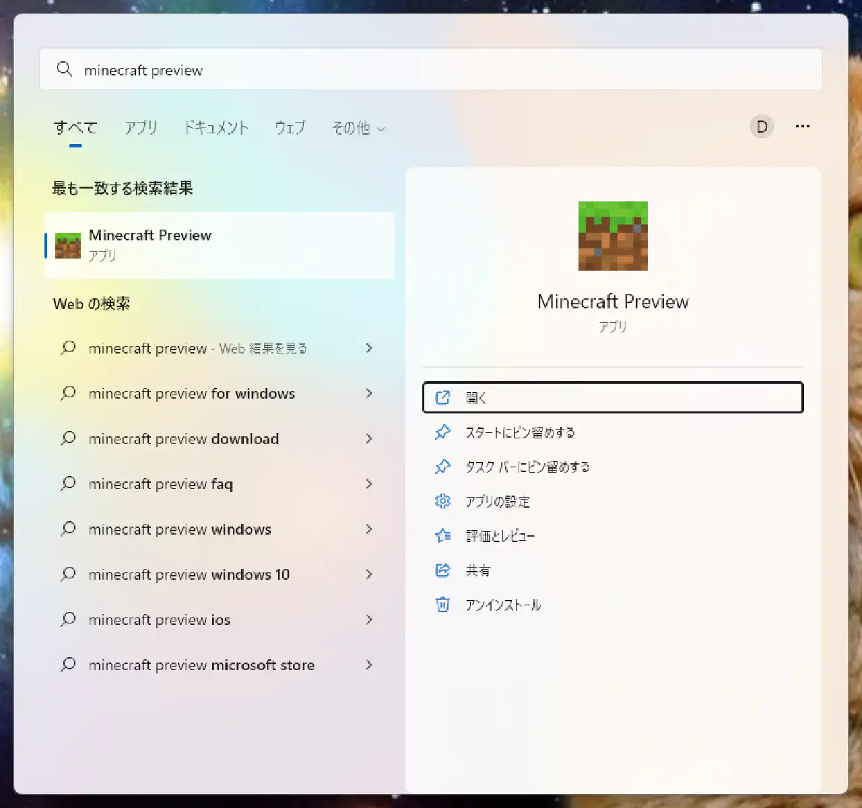Select suggestion 'minecraft preview windows 10'
The height and width of the screenshot is (808, 862).
[x=220, y=574]
